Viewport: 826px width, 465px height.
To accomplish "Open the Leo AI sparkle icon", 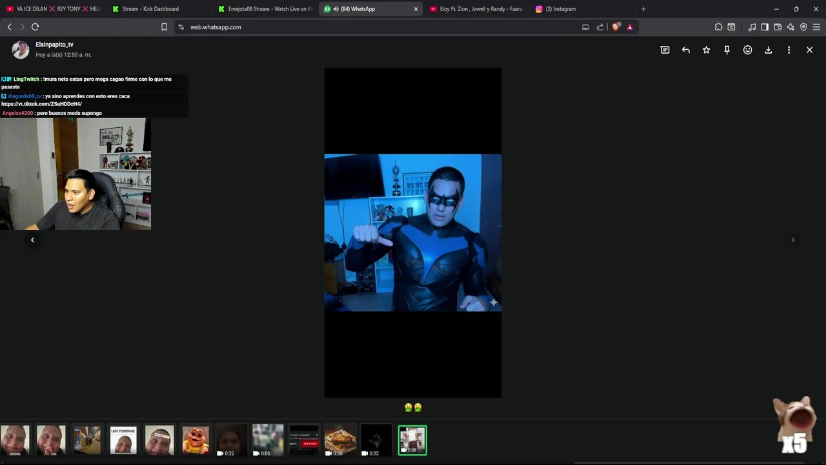I will [791, 27].
